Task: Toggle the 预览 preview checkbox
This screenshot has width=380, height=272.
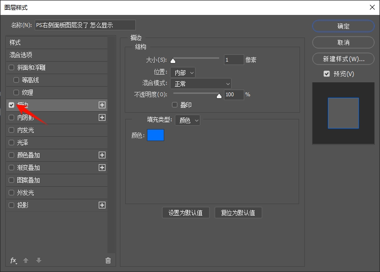Action: pyautogui.click(x=327, y=74)
